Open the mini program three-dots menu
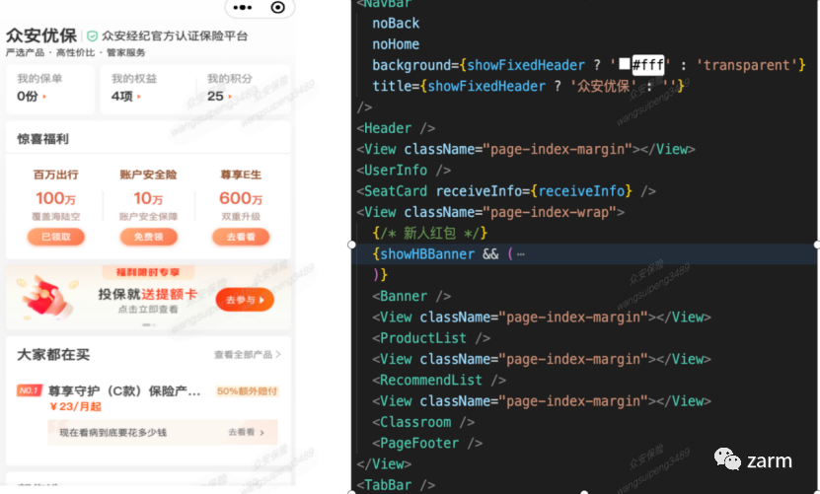Viewport: 820px width, 494px height. 242,7
